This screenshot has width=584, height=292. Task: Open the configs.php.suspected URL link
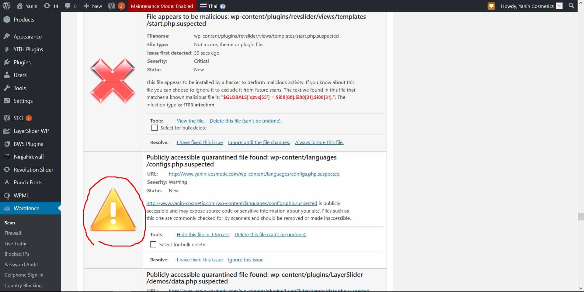point(254,174)
